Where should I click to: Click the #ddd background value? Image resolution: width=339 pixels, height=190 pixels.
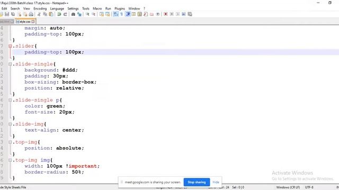pos(68,70)
